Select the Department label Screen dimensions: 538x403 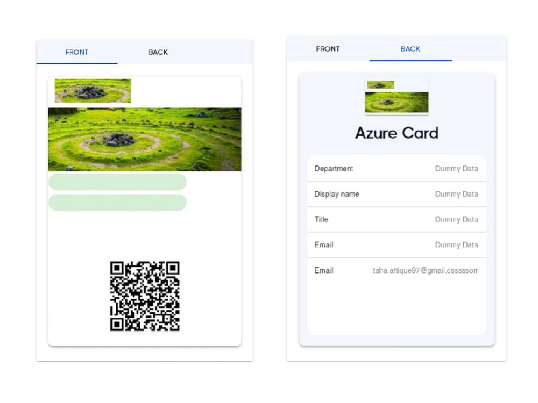[334, 169]
